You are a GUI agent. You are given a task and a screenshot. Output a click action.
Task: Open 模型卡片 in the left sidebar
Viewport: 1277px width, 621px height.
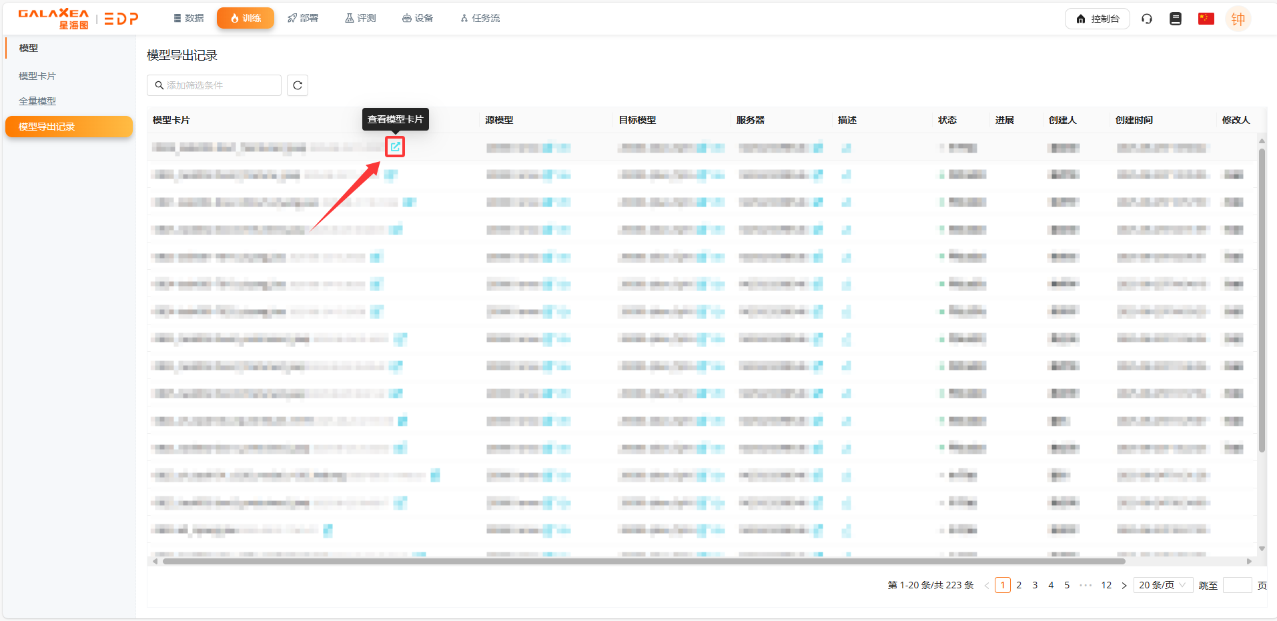coord(37,76)
